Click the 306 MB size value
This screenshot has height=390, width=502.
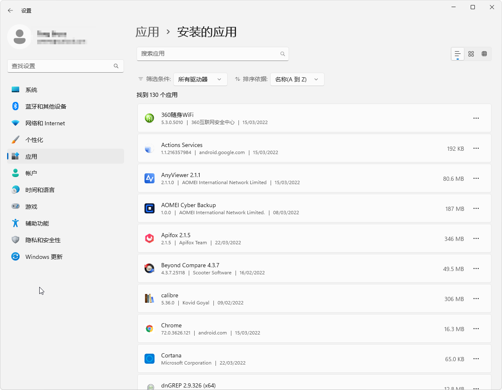[454, 299]
